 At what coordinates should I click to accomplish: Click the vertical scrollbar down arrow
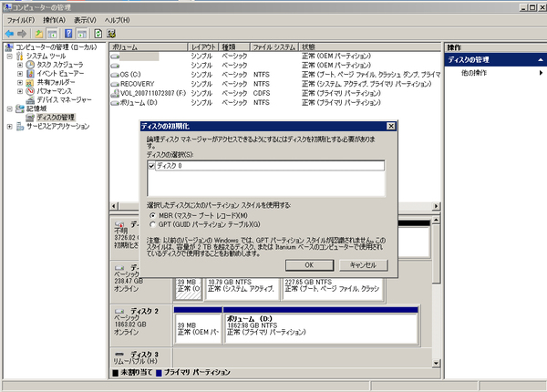pyautogui.click(x=436, y=364)
